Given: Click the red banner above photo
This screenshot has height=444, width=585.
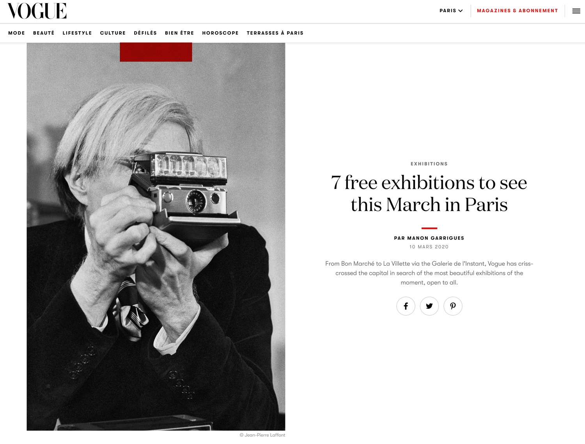Looking at the screenshot, I should [x=156, y=52].
